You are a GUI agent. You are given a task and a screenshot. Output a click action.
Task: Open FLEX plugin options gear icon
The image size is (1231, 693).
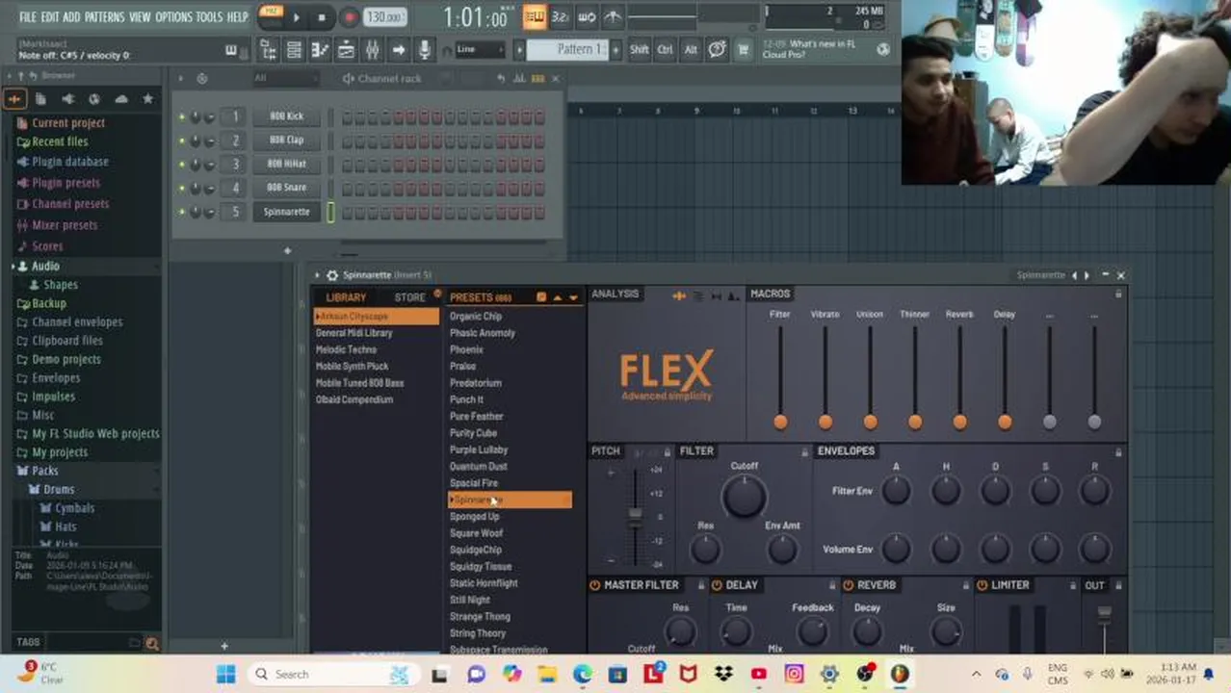(331, 275)
